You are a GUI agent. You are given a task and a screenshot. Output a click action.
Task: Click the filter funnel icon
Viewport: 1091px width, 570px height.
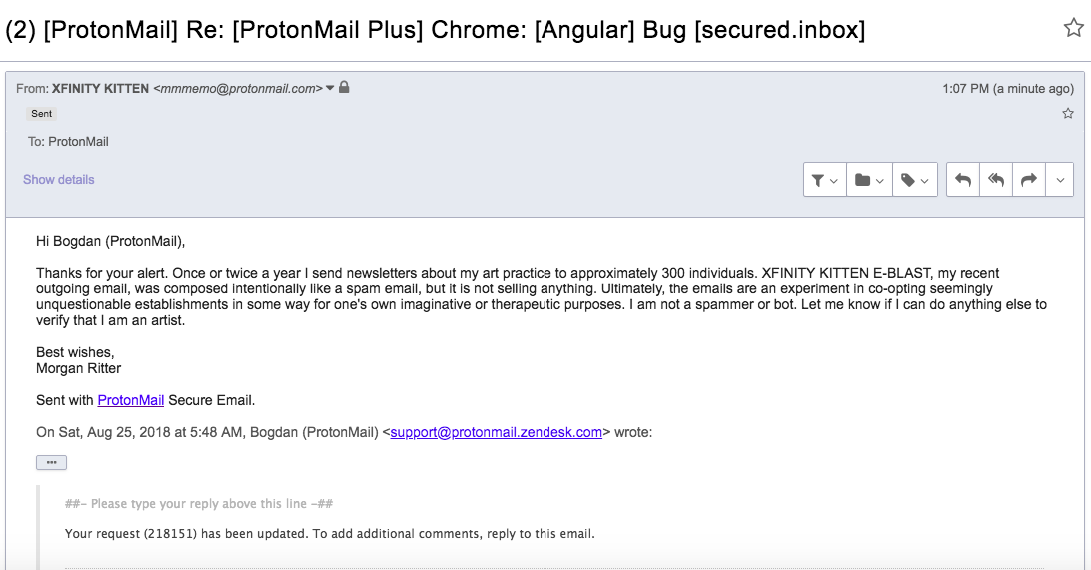point(818,181)
